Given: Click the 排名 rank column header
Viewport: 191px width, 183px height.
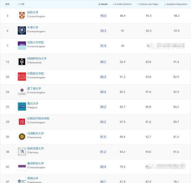Looking at the screenshot, I should (x=7, y=4).
